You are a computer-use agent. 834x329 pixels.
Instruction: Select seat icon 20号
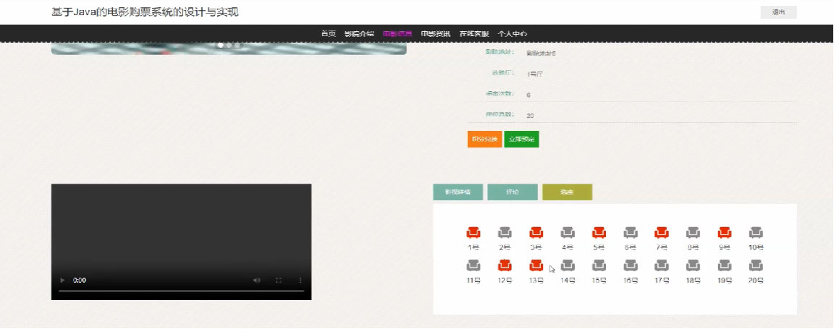pyautogui.click(x=756, y=265)
